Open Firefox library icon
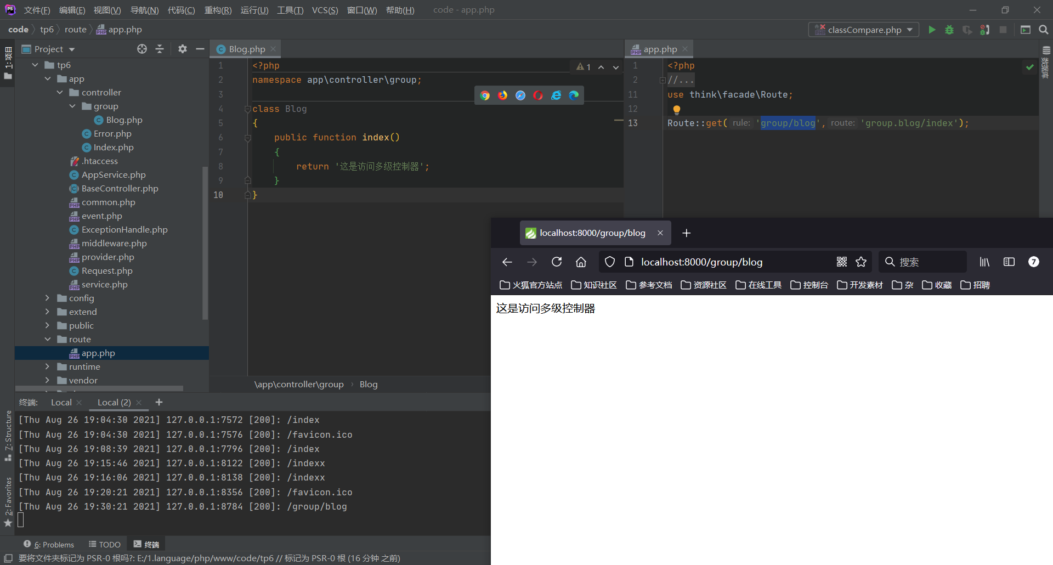 984,262
